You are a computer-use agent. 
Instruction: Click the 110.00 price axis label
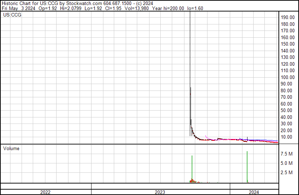coord(287,70)
